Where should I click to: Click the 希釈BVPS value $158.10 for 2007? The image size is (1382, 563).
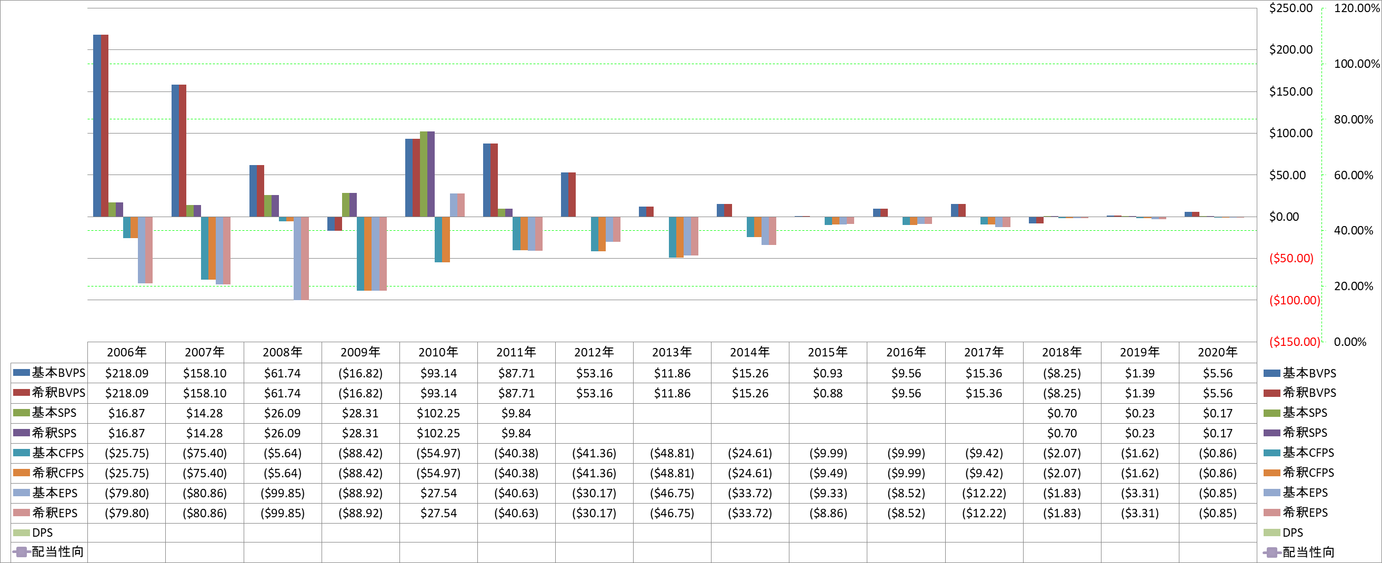tap(204, 393)
